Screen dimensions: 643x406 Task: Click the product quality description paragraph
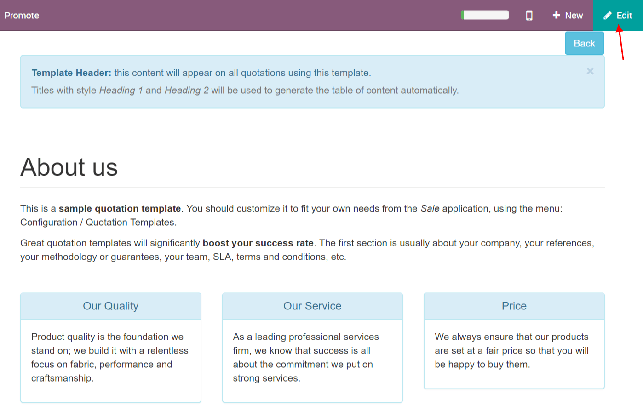(x=109, y=357)
